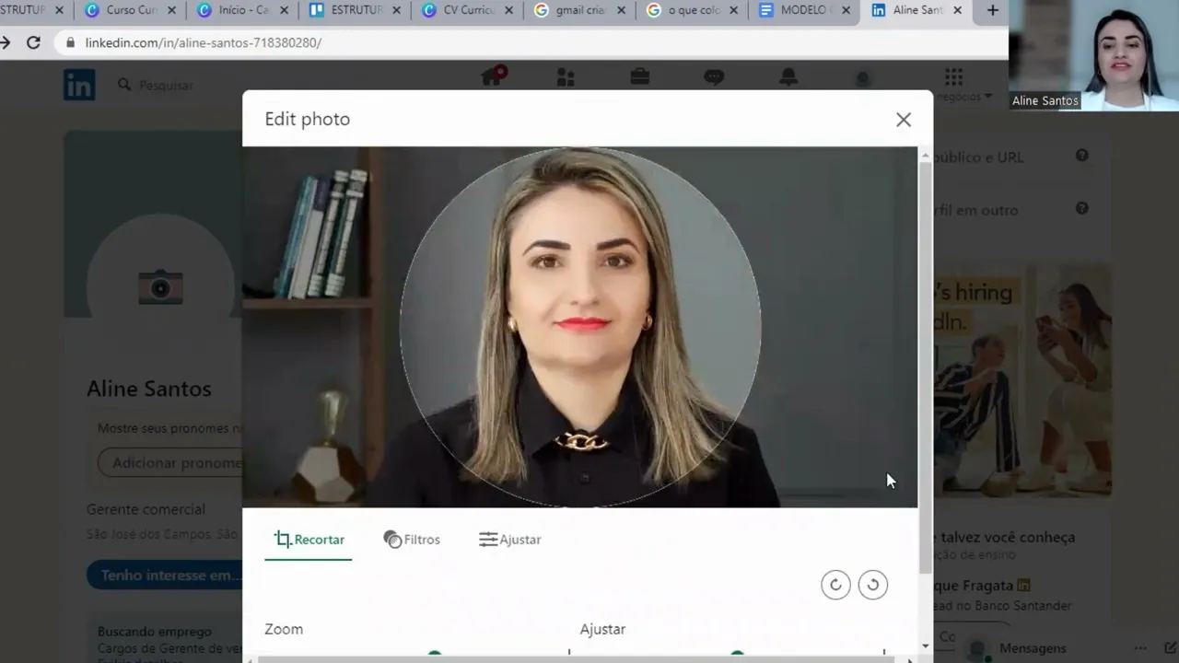Close the CV Curricu browser tab

[508, 10]
